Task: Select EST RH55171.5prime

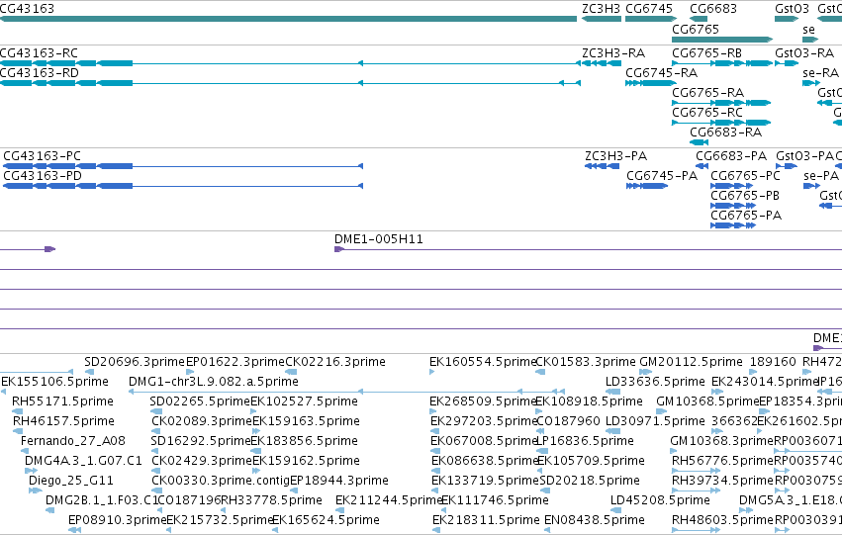Action: click(x=17, y=411)
